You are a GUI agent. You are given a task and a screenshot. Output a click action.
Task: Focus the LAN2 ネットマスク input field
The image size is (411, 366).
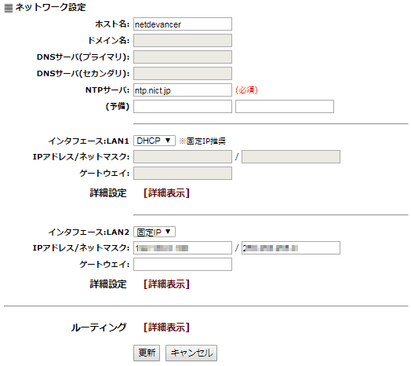[x=291, y=248]
